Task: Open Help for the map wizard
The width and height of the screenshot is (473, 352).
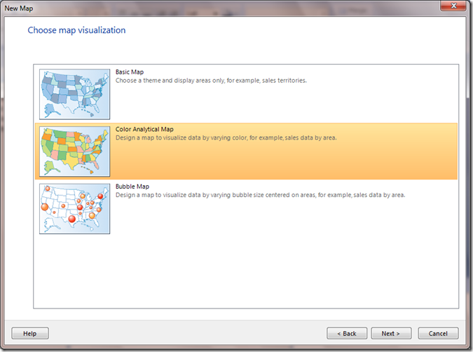Action: pyautogui.click(x=30, y=334)
